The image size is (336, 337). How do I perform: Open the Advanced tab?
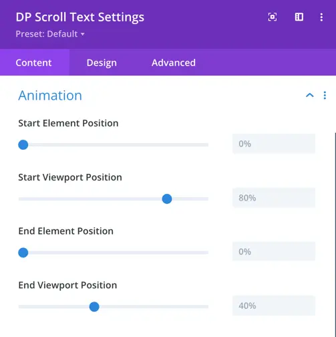coord(174,63)
